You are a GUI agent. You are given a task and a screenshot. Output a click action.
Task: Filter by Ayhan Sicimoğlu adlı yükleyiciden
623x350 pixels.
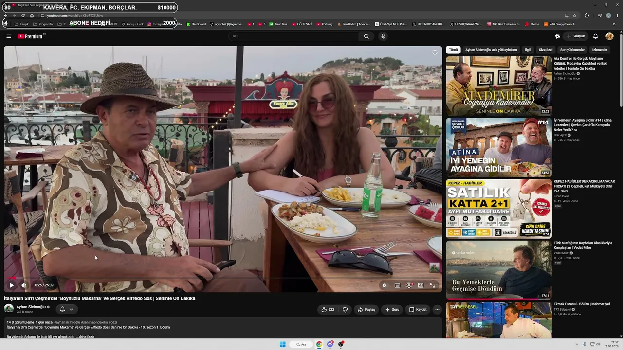click(x=491, y=50)
